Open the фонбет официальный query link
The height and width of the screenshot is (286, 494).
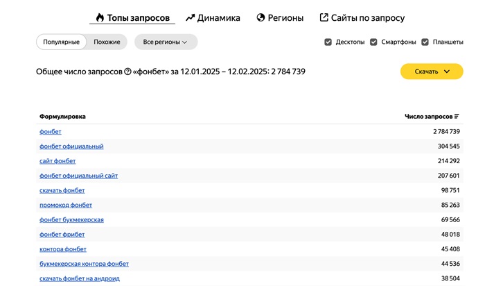coord(71,146)
